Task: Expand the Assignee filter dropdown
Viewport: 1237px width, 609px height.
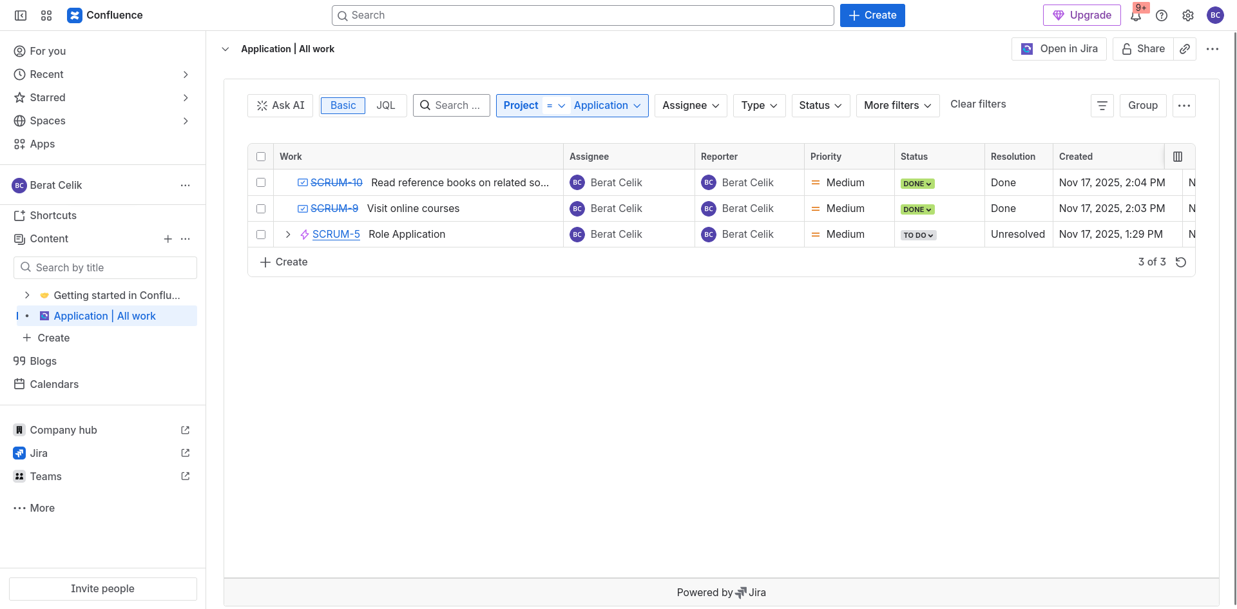Action: coord(691,106)
